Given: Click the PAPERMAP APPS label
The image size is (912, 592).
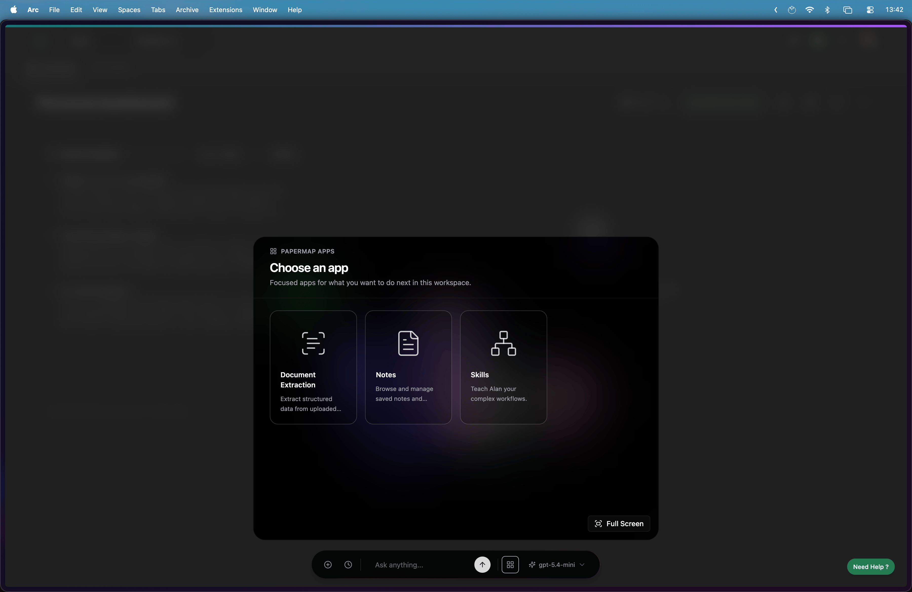Looking at the screenshot, I should (307, 251).
